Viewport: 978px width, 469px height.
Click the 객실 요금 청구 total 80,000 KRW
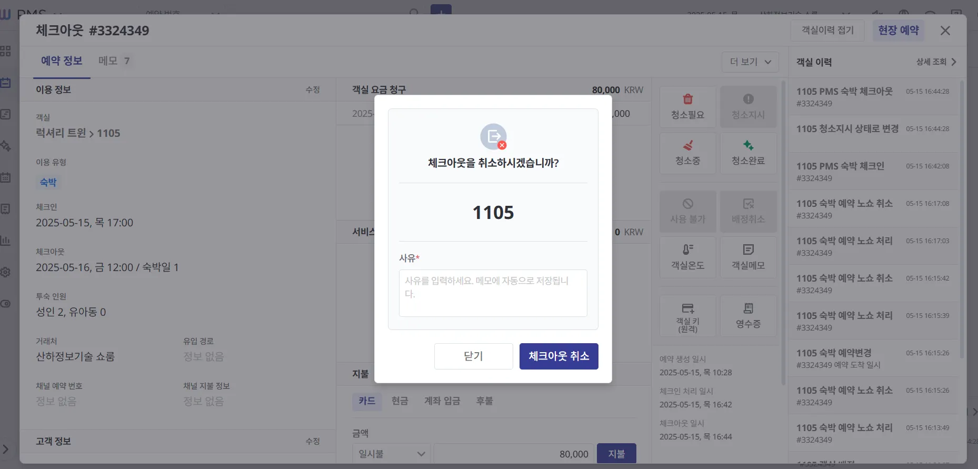(x=617, y=90)
